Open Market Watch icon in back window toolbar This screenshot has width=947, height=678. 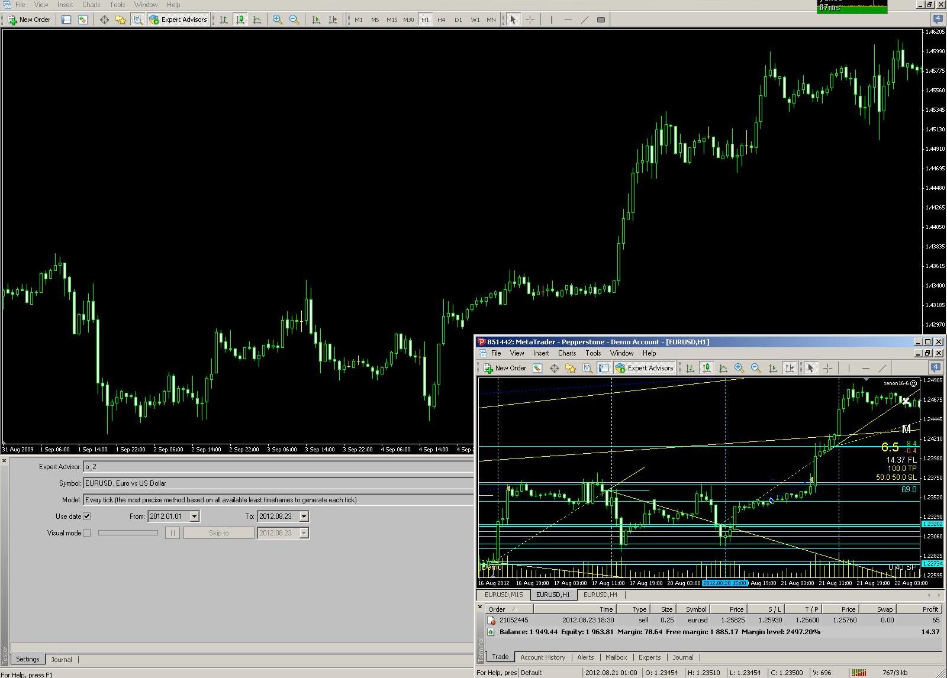[66, 20]
